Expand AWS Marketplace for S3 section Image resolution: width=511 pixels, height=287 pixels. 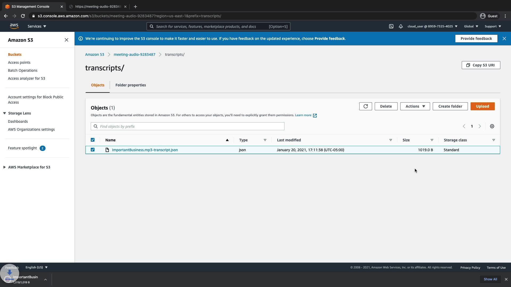click(5, 167)
